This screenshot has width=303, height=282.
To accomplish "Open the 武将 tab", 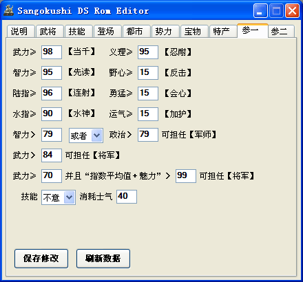I will [50, 31].
